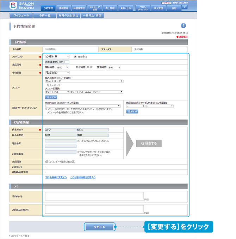Viewport: 236px width, 239px height.
Task: Open the stylist dropdown showing 桜木 華
Action: [x=57, y=56]
